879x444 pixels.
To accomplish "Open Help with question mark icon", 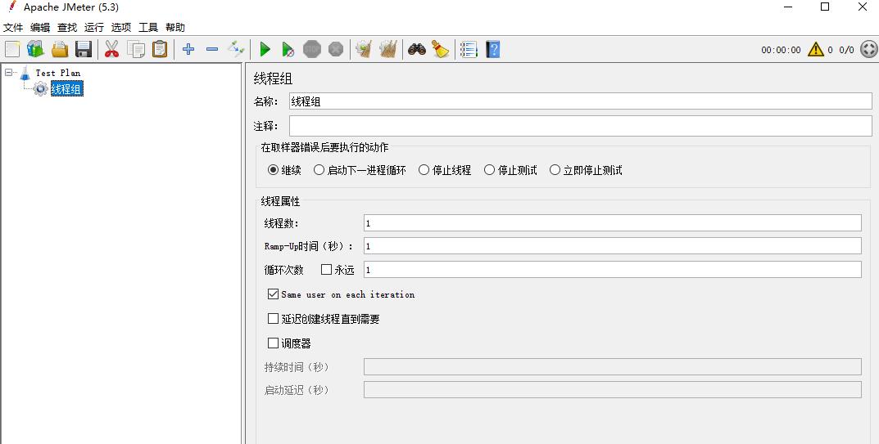I will coord(493,49).
